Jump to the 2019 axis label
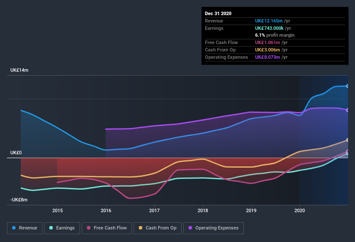 click(x=251, y=210)
